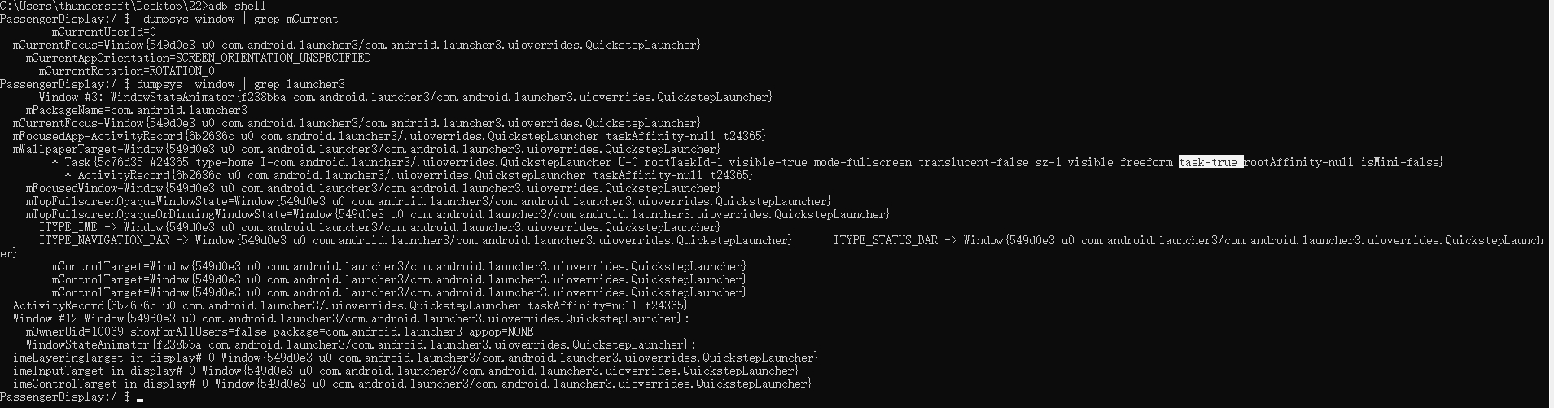Click the ITYPE_IME entry
The width and height of the screenshot is (1554, 408).
pyautogui.click(x=379, y=227)
